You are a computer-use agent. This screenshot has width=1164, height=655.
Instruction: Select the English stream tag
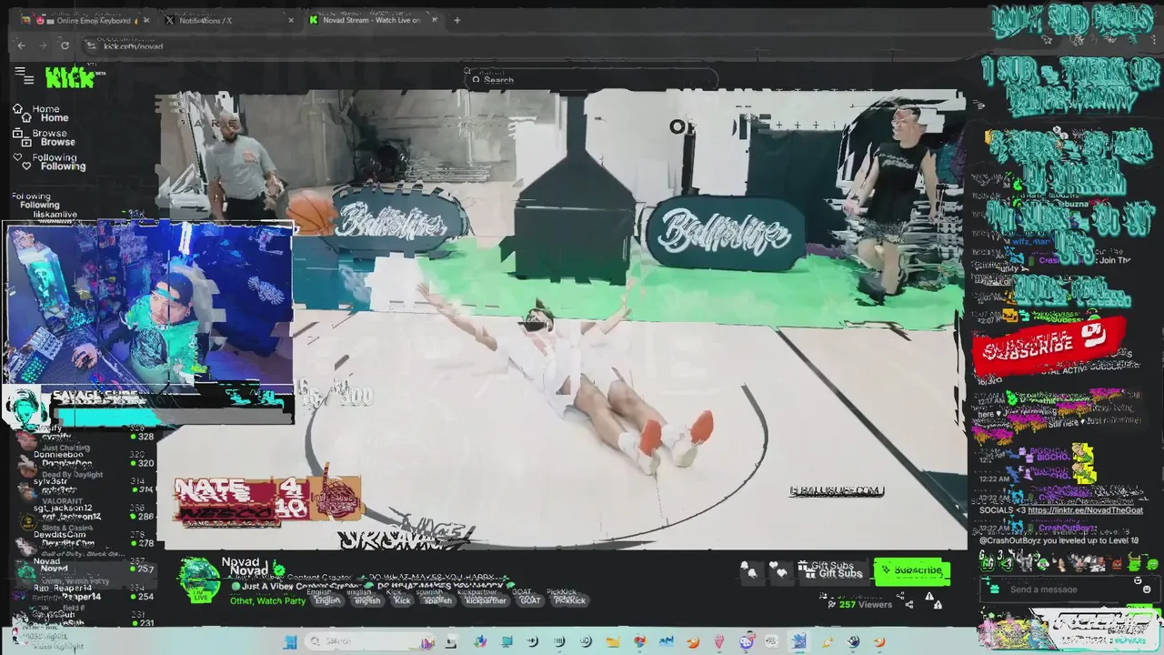[x=327, y=600]
